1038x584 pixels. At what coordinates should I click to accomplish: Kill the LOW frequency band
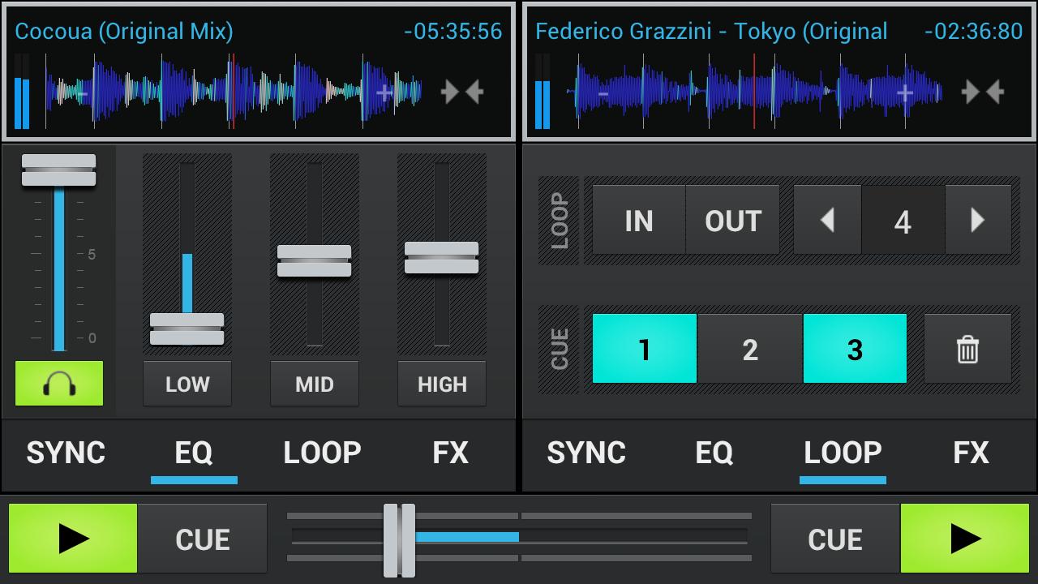tap(187, 384)
